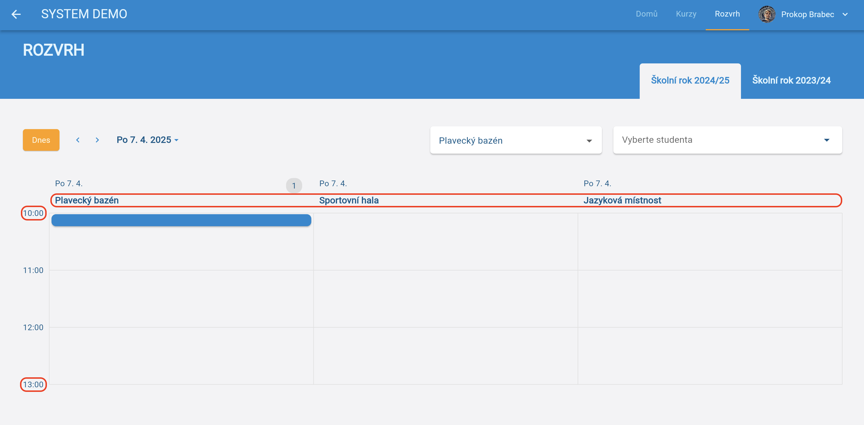The image size is (864, 425).
Task: Advance to next day with right chevron
Action: [x=97, y=140]
